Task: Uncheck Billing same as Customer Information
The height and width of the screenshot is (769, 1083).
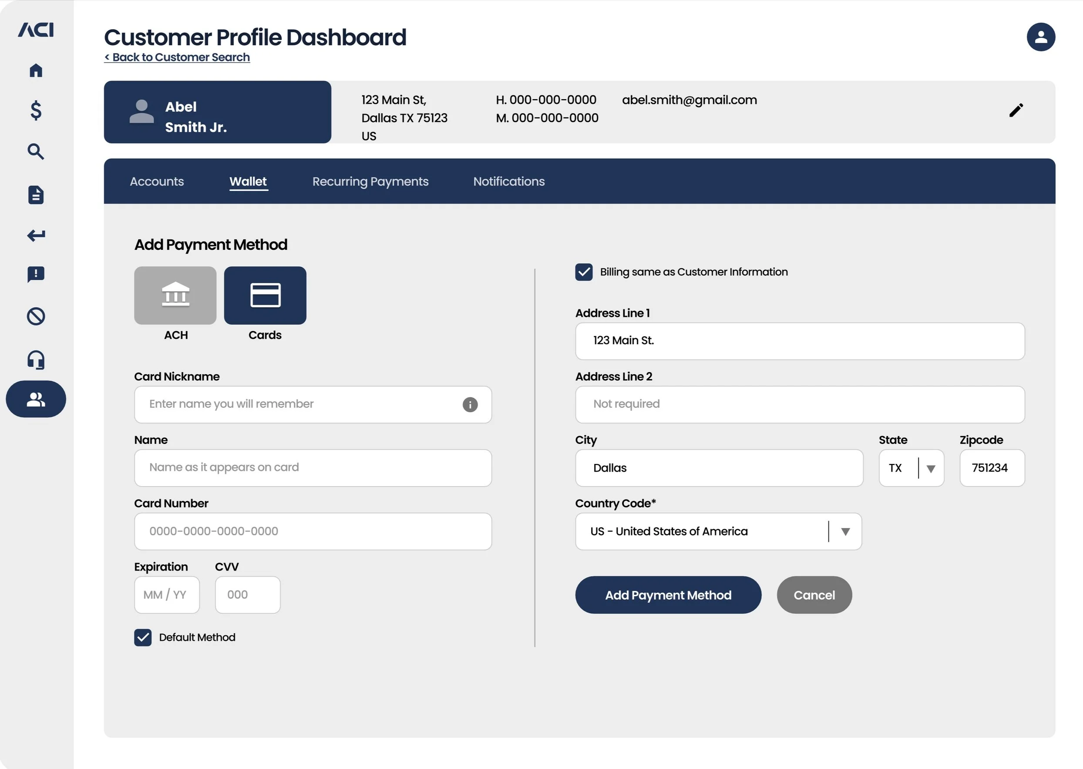Action: [x=583, y=272]
